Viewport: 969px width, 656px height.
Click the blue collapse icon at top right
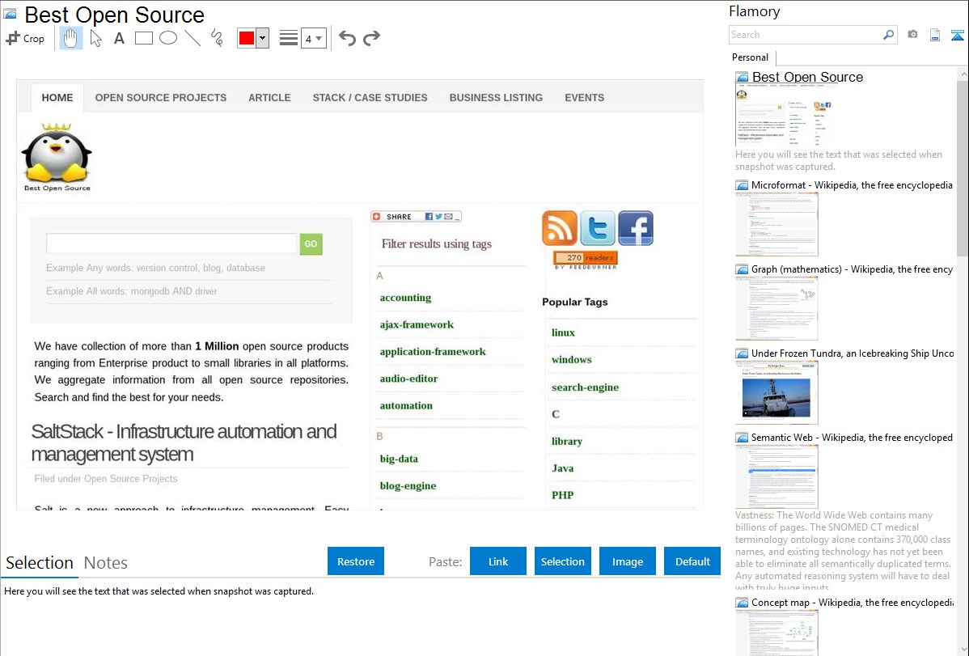pyautogui.click(x=957, y=36)
